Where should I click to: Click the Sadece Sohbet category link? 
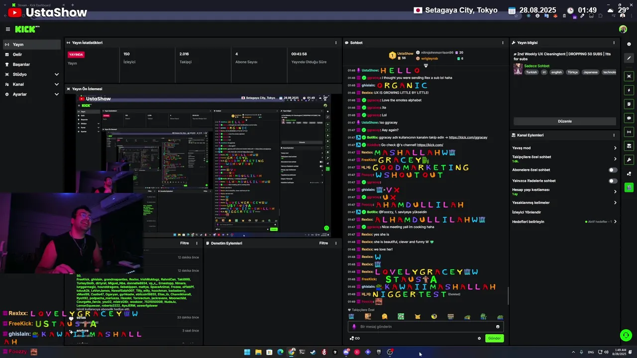[537, 66]
